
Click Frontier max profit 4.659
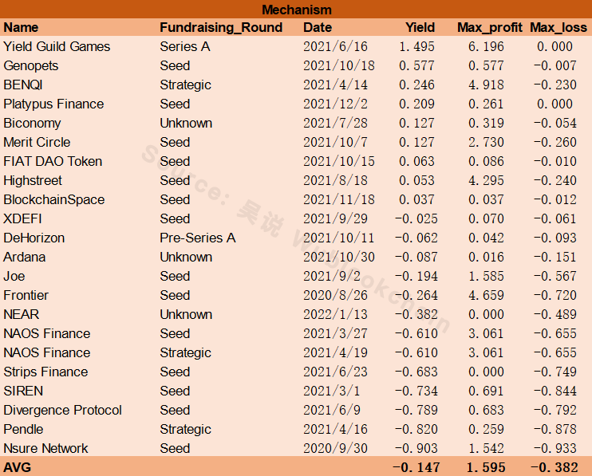pyautogui.click(x=486, y=295)
